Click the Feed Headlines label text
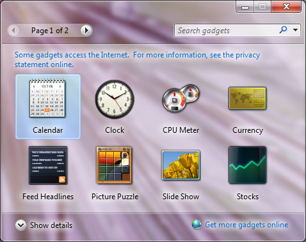This screenshot has height=242, width=306. [x=48, y=197]
